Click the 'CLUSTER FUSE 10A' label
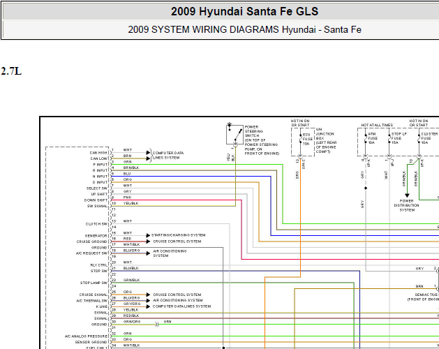439x349 pixels. click(x=429, y=138)
